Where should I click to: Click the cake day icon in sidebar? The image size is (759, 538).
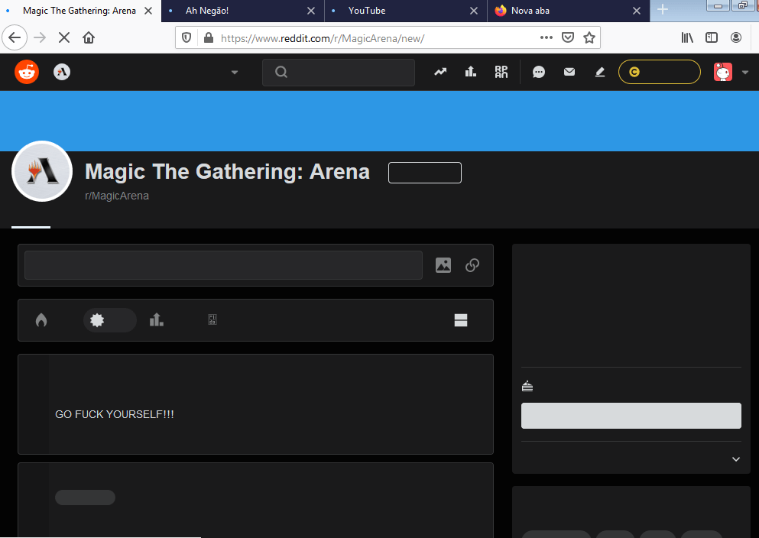click(527, 386)
